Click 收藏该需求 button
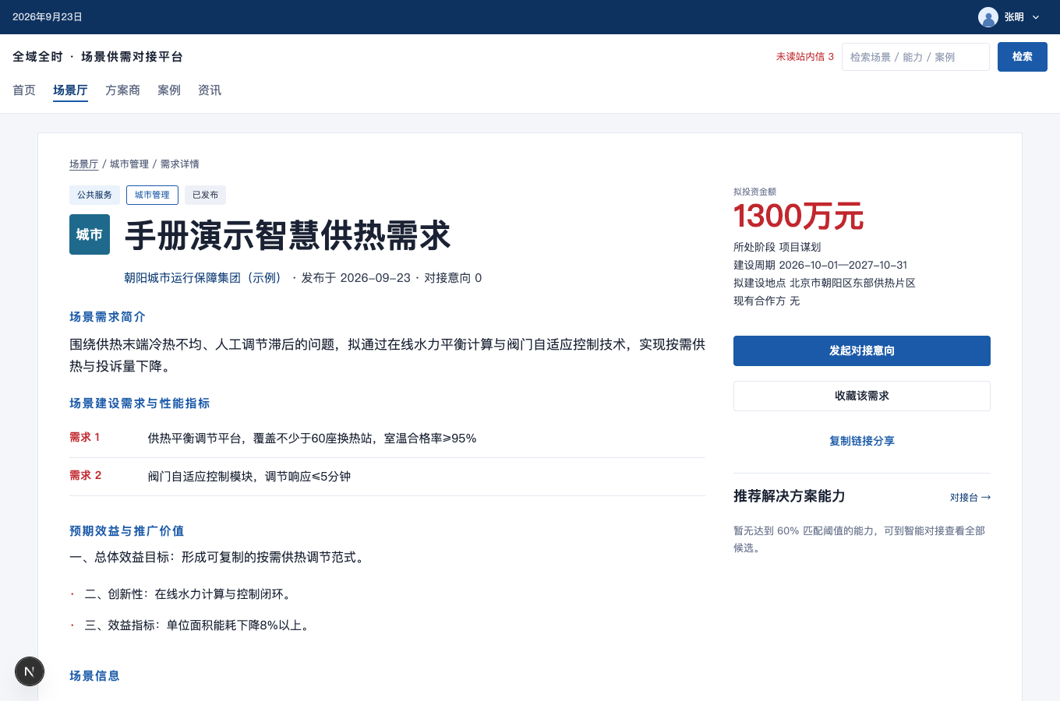This screenshot has height=701, width=1060. (862, 396)
